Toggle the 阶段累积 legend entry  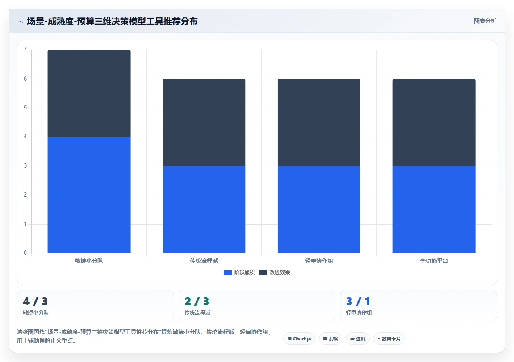pos(239,272)
